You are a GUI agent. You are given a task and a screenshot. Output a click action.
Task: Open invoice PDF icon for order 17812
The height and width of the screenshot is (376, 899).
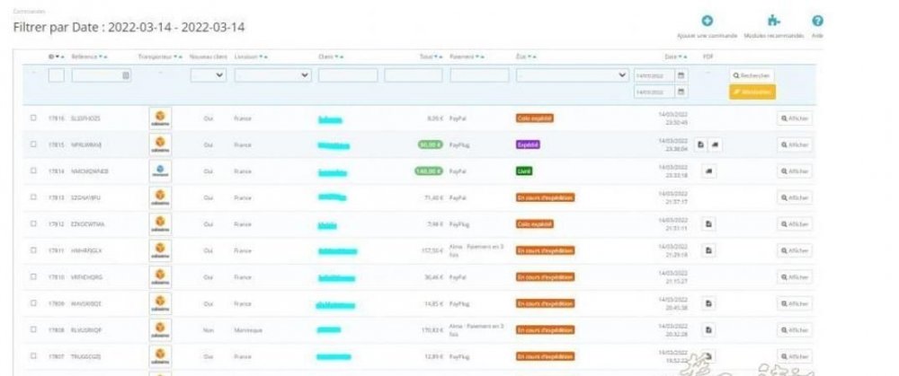708,223
